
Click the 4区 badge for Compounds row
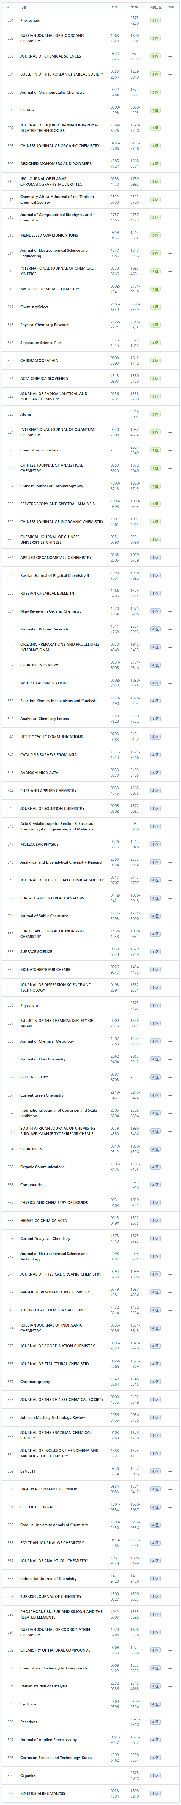pos(155,1185)
